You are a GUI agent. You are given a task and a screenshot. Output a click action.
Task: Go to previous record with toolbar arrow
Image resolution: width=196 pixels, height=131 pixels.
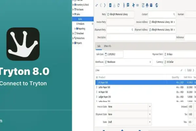pos(101,5)
